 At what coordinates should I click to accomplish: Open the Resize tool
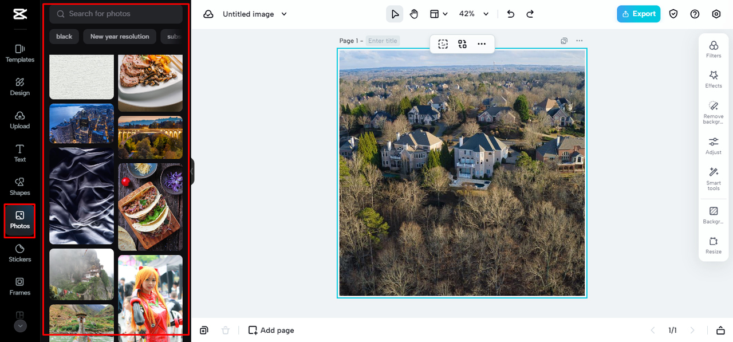[x=714, y=245]
